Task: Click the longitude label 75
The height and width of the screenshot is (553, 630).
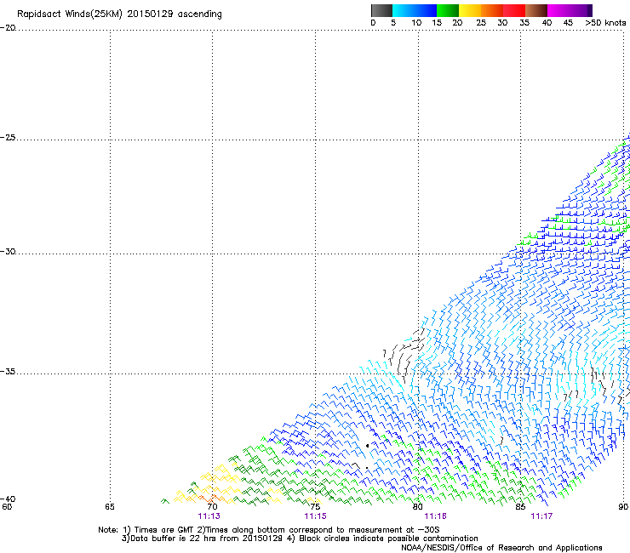Action: pos(315,506)
